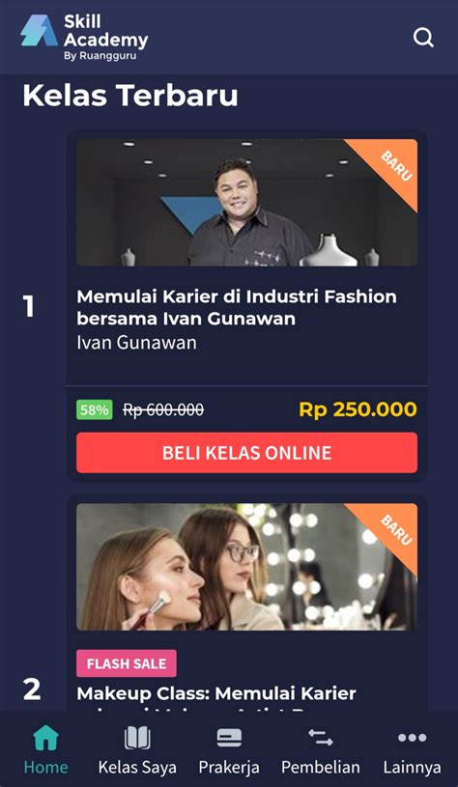Open the Ivan Gunawan class thumbnail
458x787 pixels.
pos(246,203)
